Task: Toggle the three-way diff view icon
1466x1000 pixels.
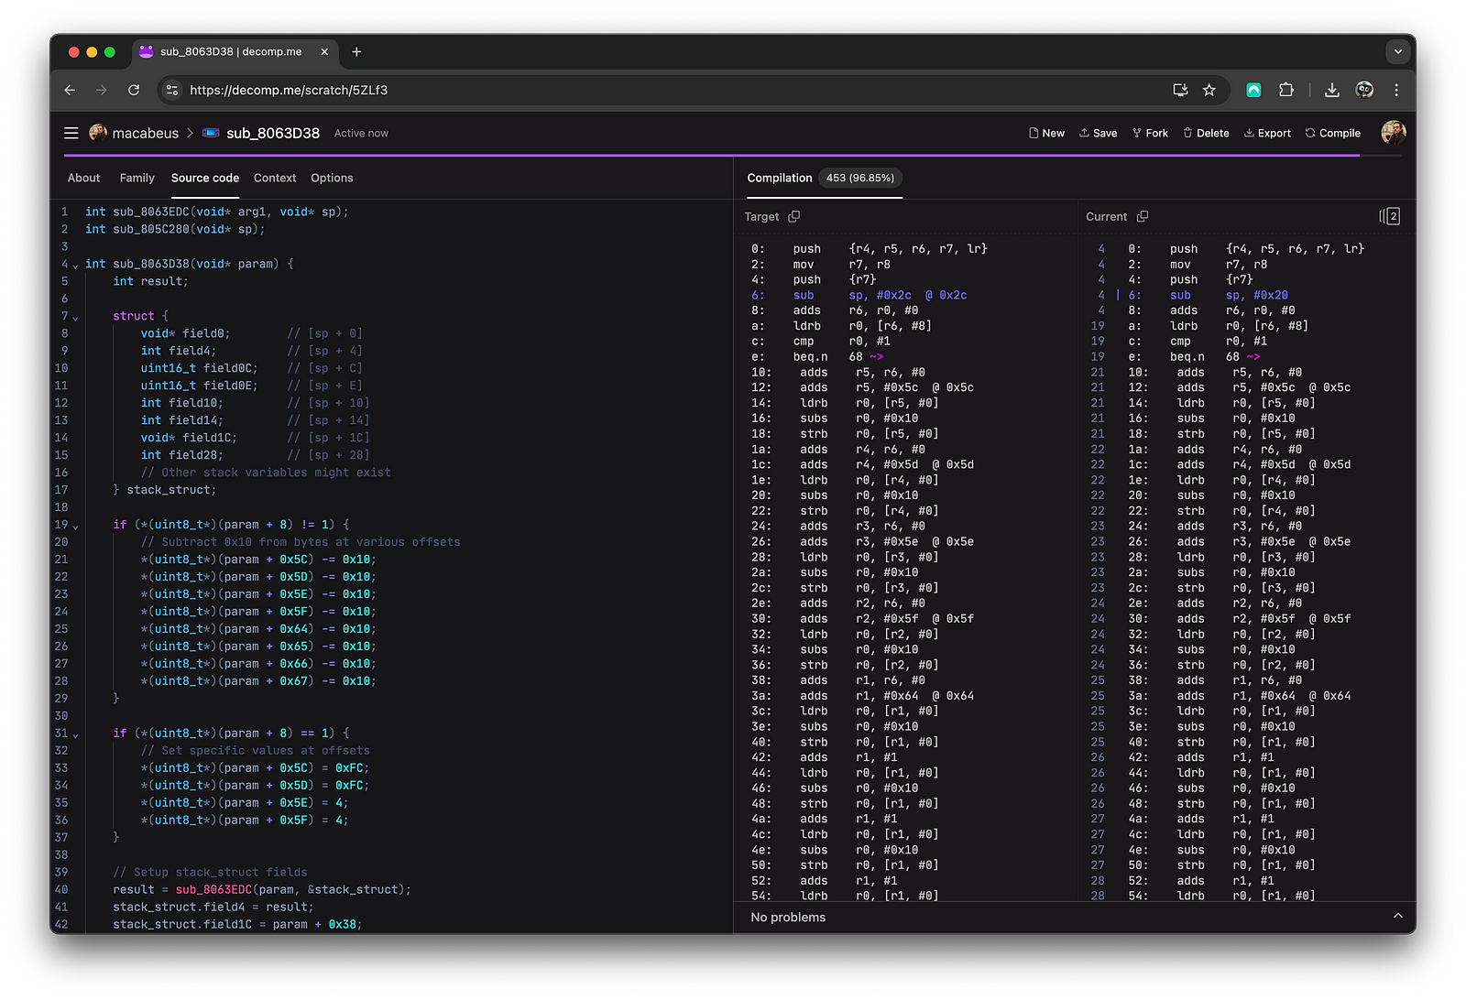Action: 1390,216
